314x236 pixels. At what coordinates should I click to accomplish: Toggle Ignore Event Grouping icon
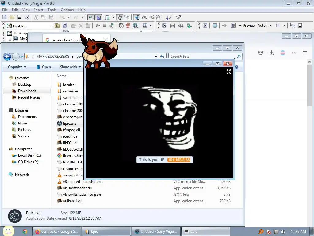(127, 17)
